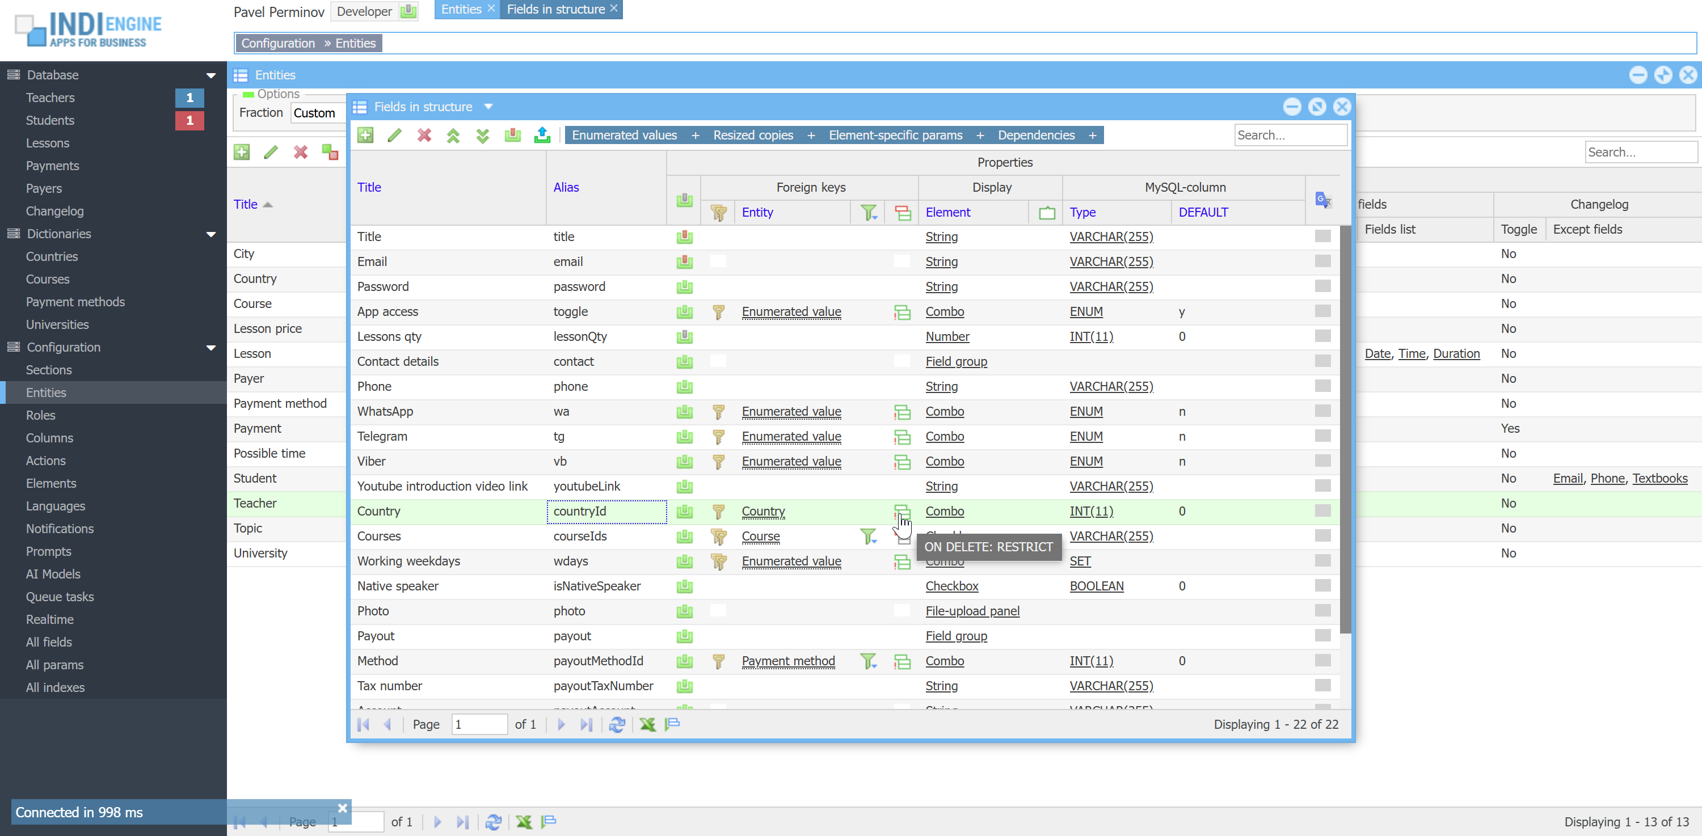Open Fields in structure title dropdown arrow
Screen dimensions: 1702x836
click(x=488, y=107)
